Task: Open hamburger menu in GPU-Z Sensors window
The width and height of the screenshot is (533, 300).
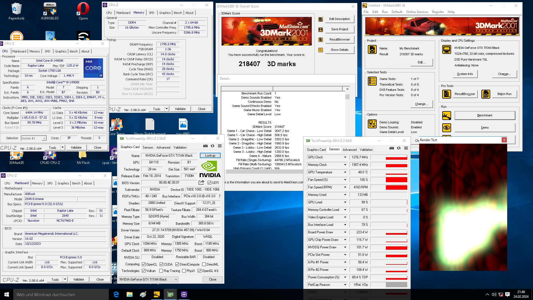Action: (406, 148)
